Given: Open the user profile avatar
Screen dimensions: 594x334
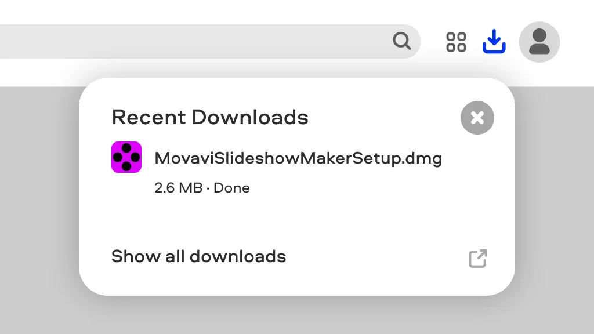Looking at the screenshot, I should click(539, 42).
